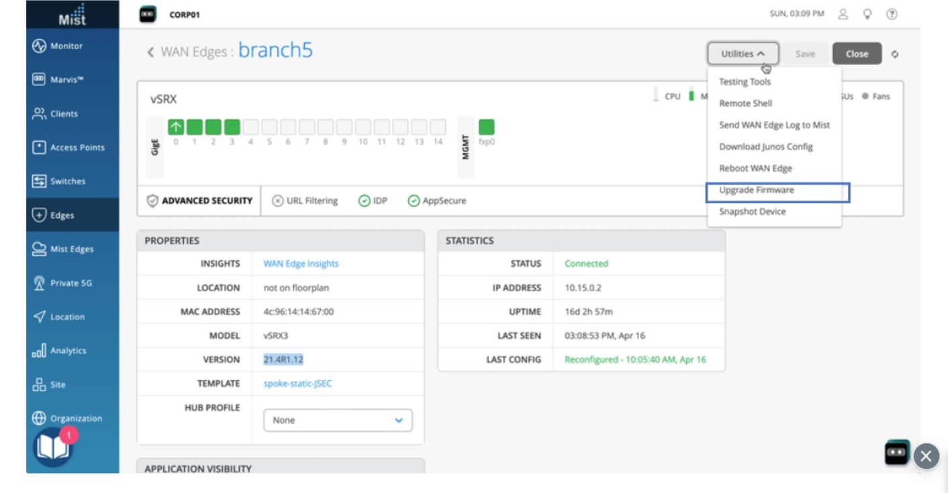The width and height of the screenshot is (948, 493).
Task: Click the AppSecure status indicator
Action: pyautogui.click(x=436, y=201)
